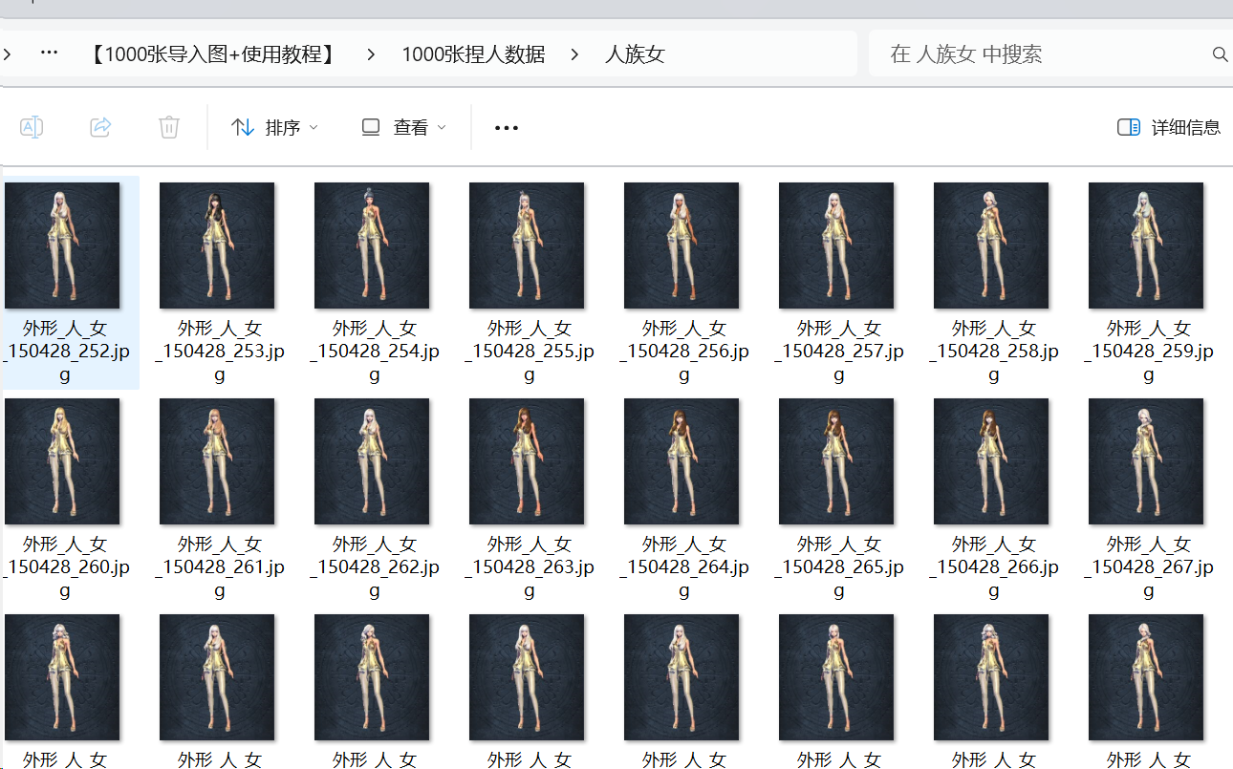Select thumbnail 外形_人_女_150428_260.jpg

(x=62, y=461)
